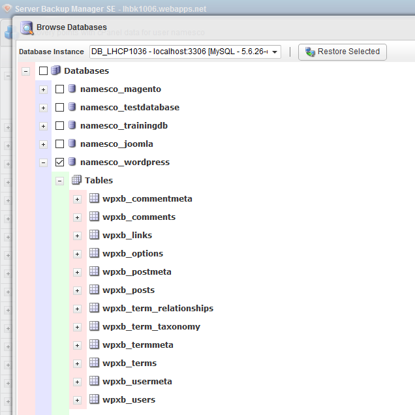The height and width of the screenshot is (415, 415).
Task: Select the wpxb_commentmeta table label
Action: (147, 199)
